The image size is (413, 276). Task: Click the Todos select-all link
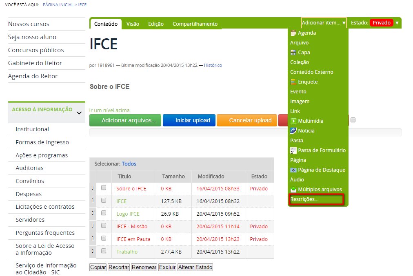pos(129,163)
